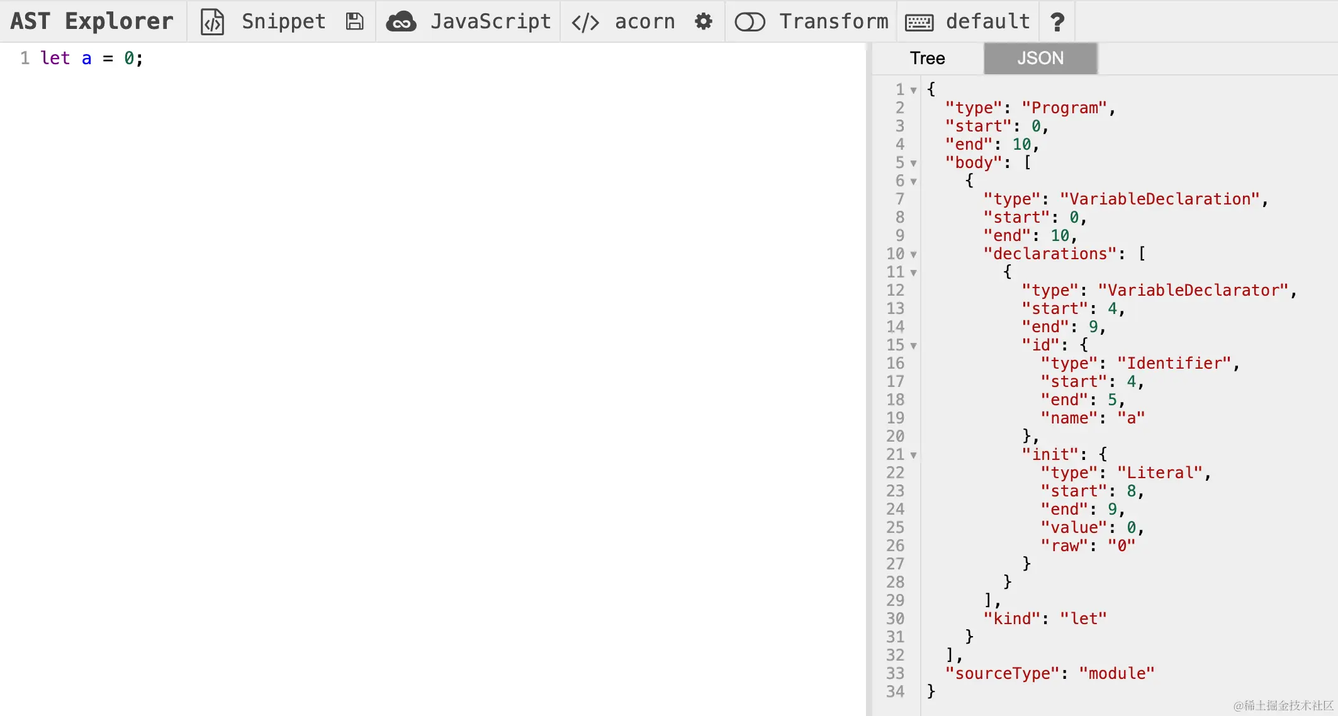Open the help question mark
The width and height of the screenshot is (1338, 716).
tap(1057, 22)
